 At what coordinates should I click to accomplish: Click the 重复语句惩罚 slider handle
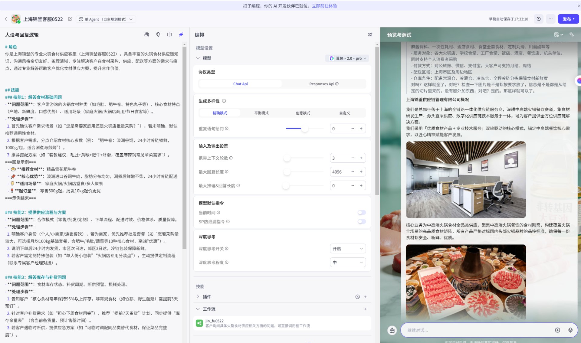pos(304,129)
